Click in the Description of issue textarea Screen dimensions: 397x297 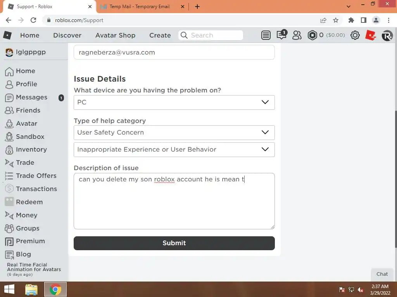(174, 201)
